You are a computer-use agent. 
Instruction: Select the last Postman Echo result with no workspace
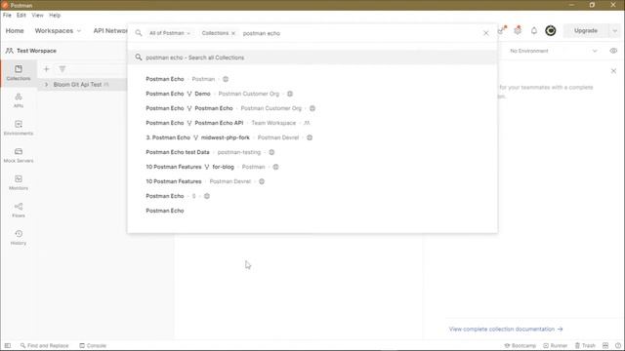[312, 211]
